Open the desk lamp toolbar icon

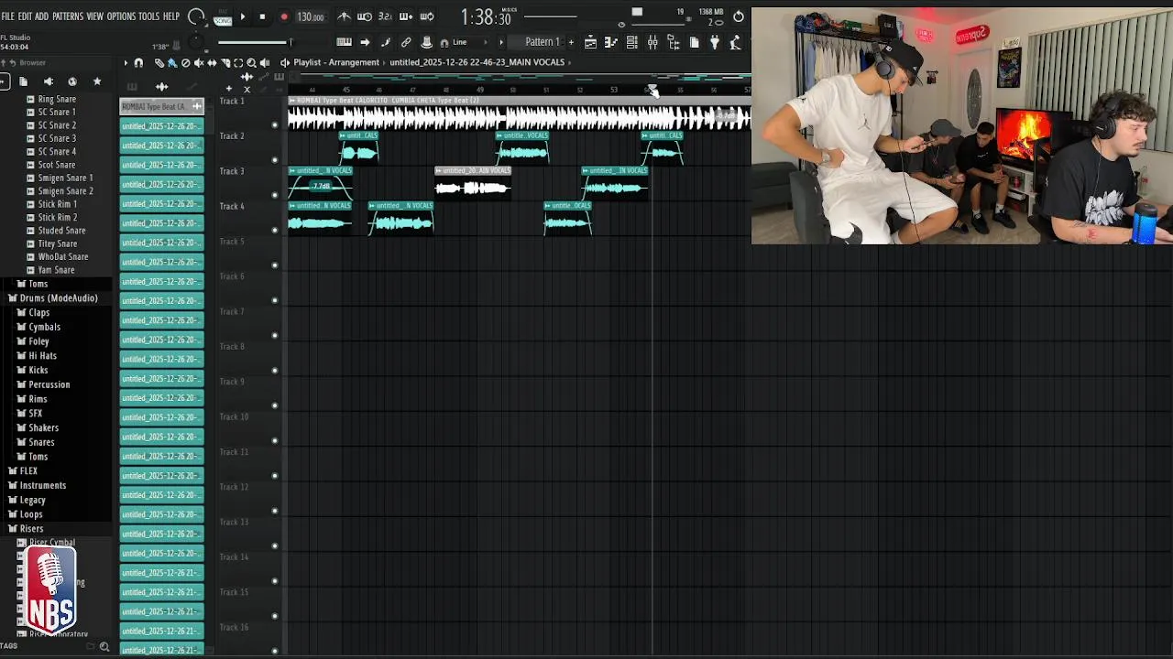coord(735,42)
